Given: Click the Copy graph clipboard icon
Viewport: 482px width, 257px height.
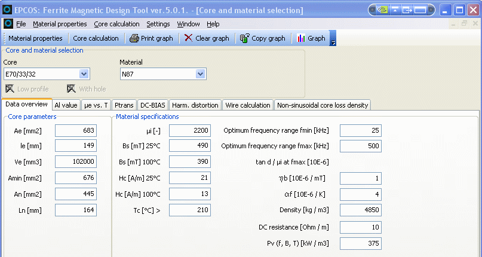Looking at the screenshot, I should pyautogui.click(x=244, y=38).
